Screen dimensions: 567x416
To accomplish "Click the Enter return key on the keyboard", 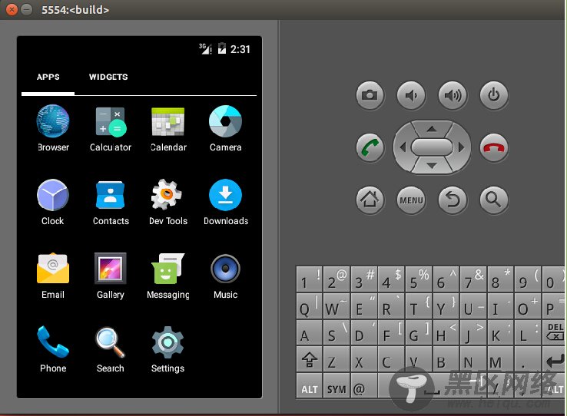I will (555, 359).
